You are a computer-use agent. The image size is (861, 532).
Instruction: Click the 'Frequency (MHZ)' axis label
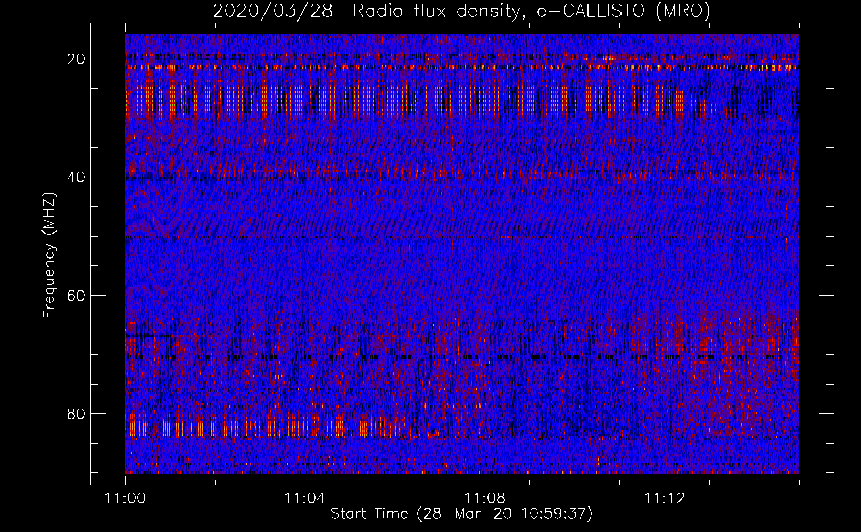pyautogui.click(x=49, y=255)
